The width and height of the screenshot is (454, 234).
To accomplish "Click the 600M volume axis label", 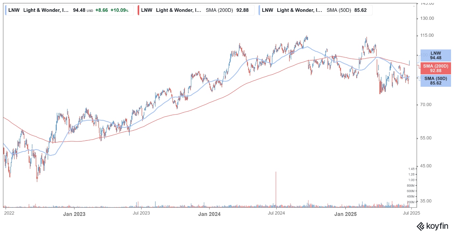I will (x=411, y=191).
